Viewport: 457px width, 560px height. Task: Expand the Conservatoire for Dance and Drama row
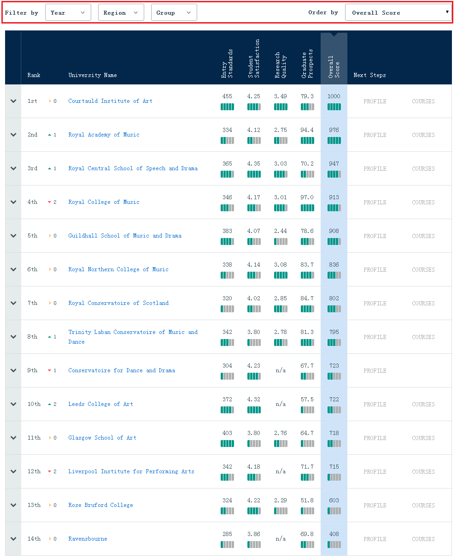click(13, 370)
